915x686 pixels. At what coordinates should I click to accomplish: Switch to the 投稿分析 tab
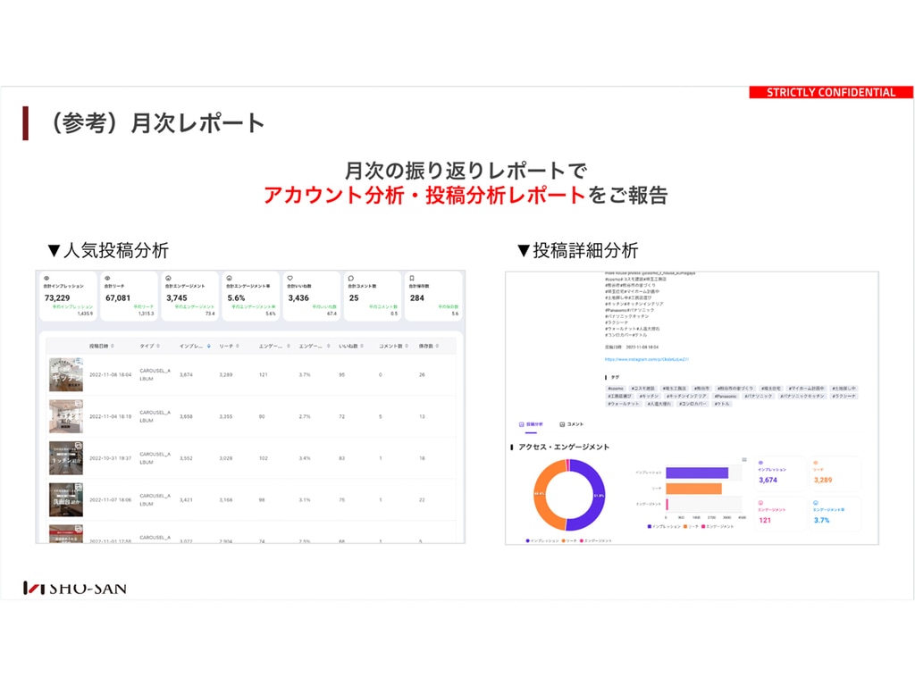tap(533, 424)
